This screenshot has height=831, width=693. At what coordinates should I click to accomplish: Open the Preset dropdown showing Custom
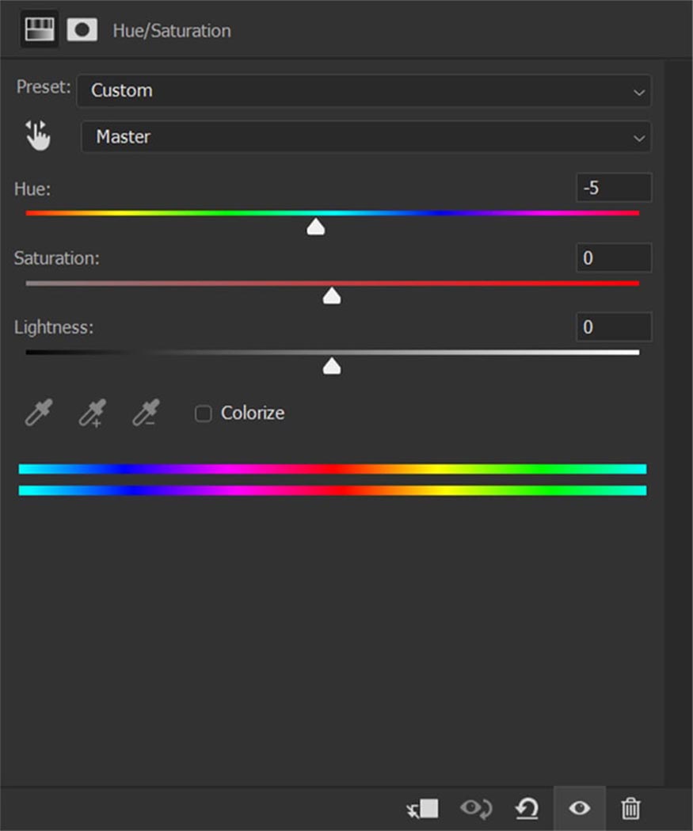[364, 91]
